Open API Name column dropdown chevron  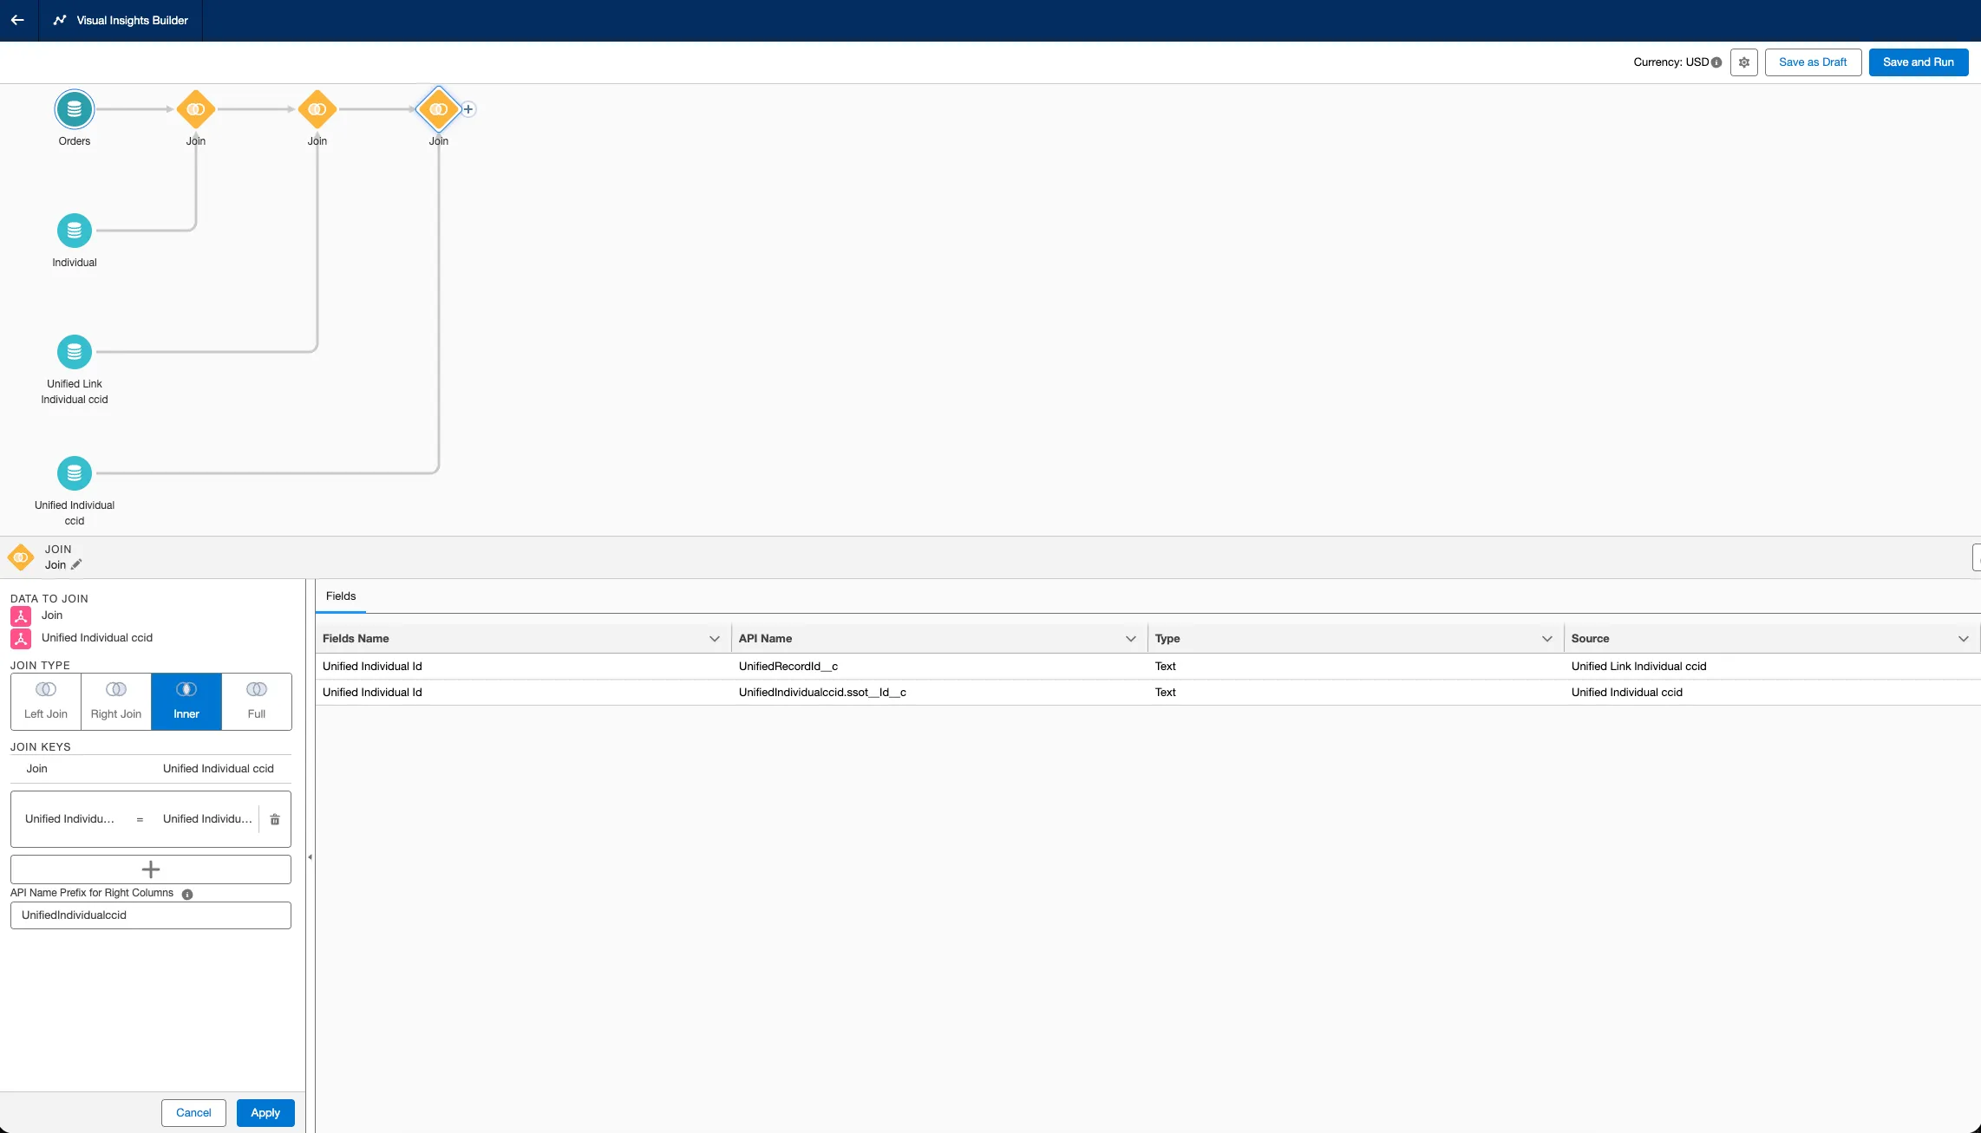pos(1131,639)
